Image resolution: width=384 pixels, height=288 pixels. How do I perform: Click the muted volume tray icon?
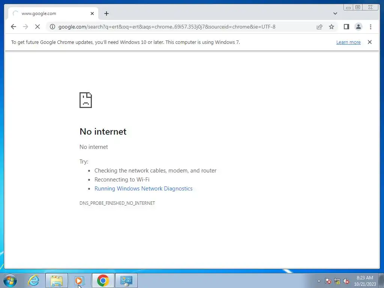pyautogui.click(x=346, y=281)
